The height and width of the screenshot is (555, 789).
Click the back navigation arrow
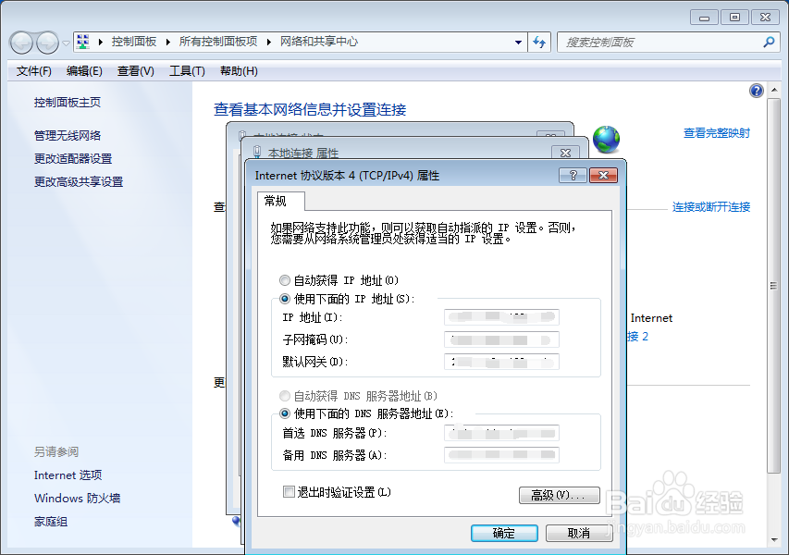pyautogui.click(x=20, y=42)
